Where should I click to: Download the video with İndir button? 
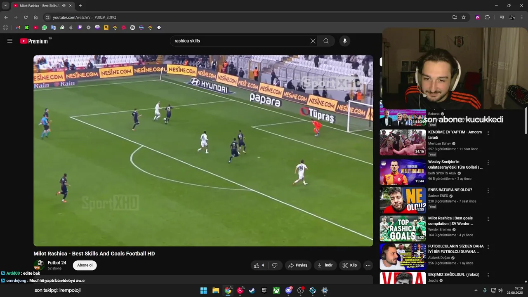point(325,265)
